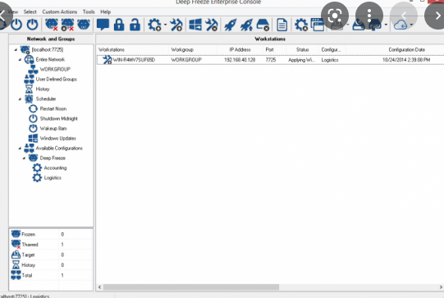Click the Total count row
This screenshot has height=298, width=444.
click(51, 275)
